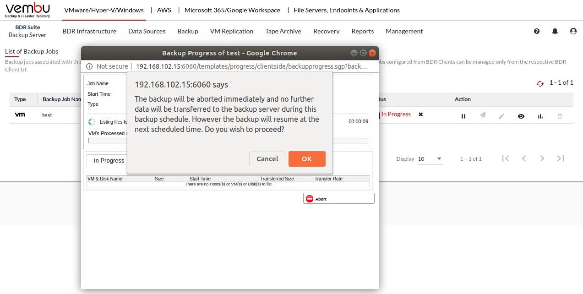Click the trash delete icon for the test job
The image size is (583, 294).
click(559, 116)
